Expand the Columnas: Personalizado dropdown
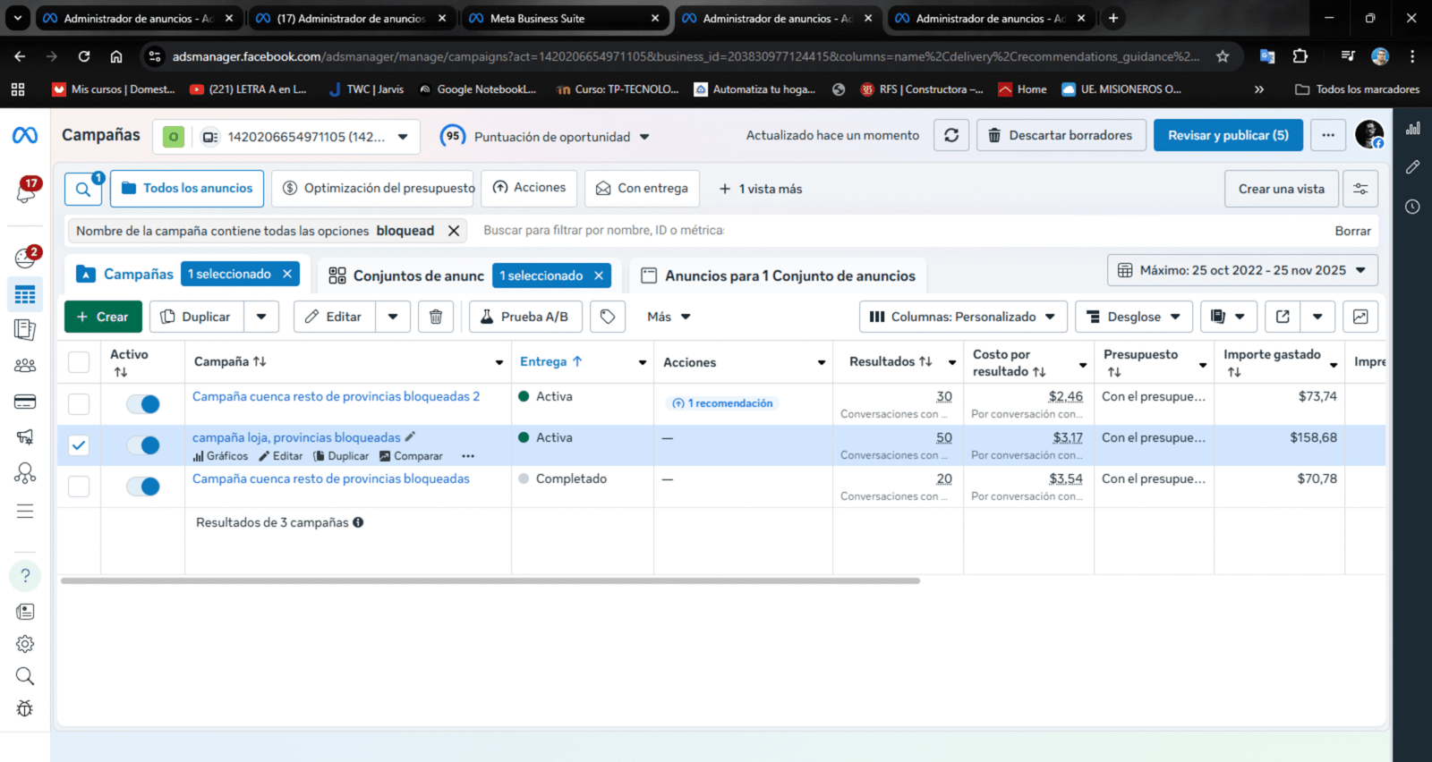The height and width of the screenshot is (762, 1432). click(x=963, y=317)
